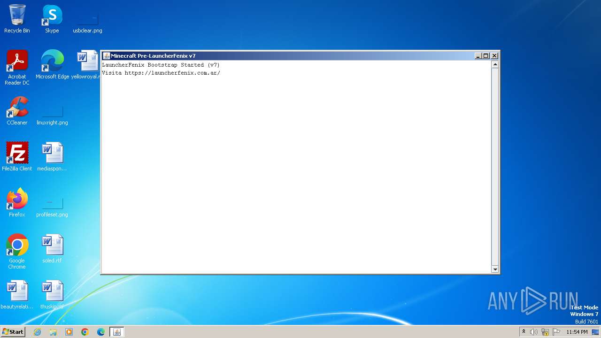Click the 11:54 PM taskbar clock
This screenshot has height=338, width=601.
pyautogui.click(x=577, y=332)
